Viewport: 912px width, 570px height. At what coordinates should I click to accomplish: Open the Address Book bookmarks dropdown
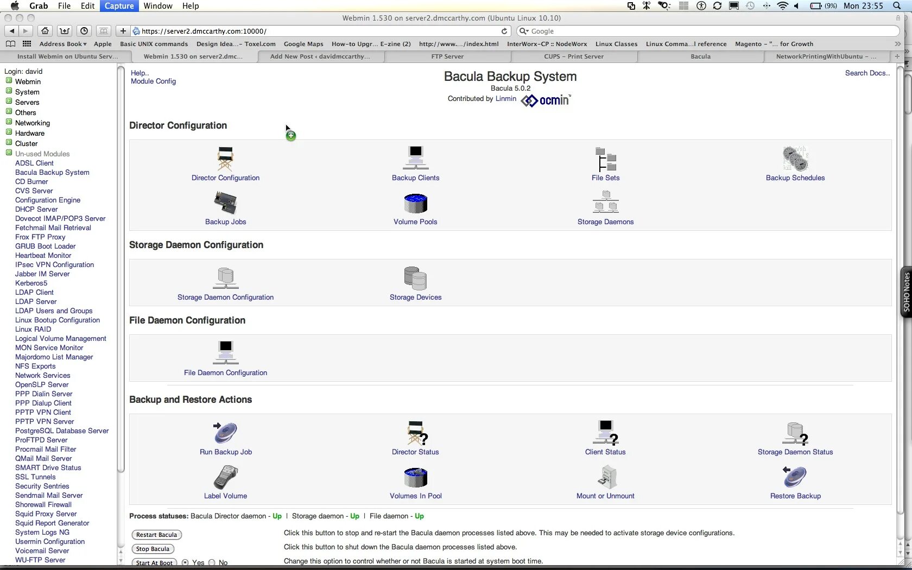pos(63,44)
